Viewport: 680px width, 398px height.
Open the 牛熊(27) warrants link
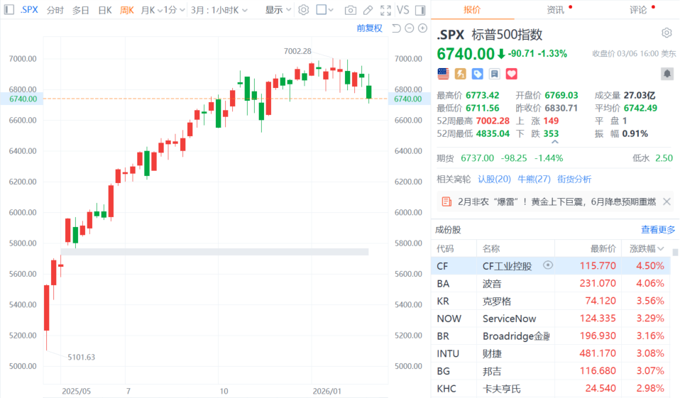(x=534, y=179)
